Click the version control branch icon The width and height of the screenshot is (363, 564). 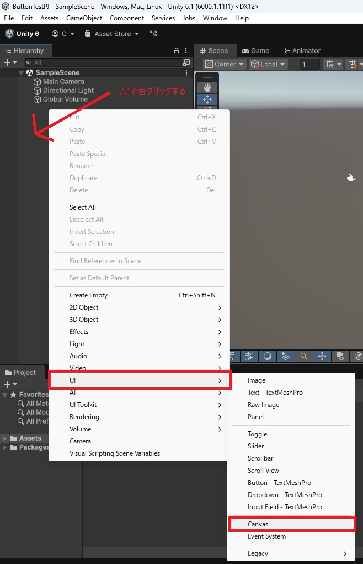(x=153, y=33)
